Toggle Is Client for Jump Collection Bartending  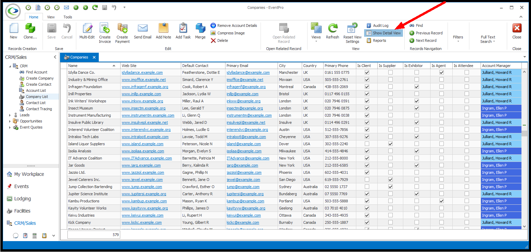367,187
